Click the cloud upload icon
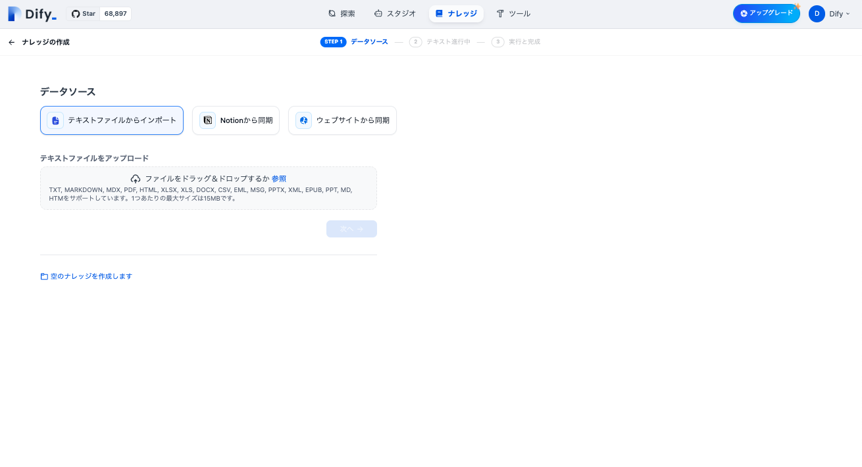862x467 pixels. [136, 179]
